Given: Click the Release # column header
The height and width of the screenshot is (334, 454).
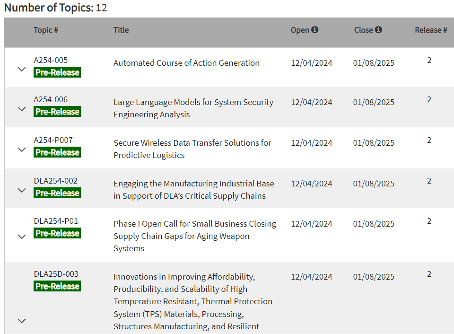Looking at the screenshot, I should click(x=431, y=30).
